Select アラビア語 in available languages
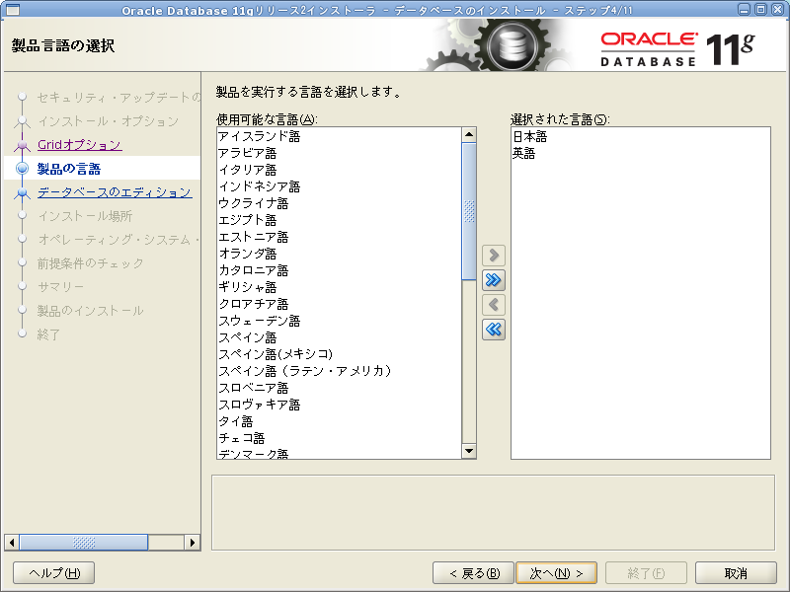790x592 pixels. point(339,153)
